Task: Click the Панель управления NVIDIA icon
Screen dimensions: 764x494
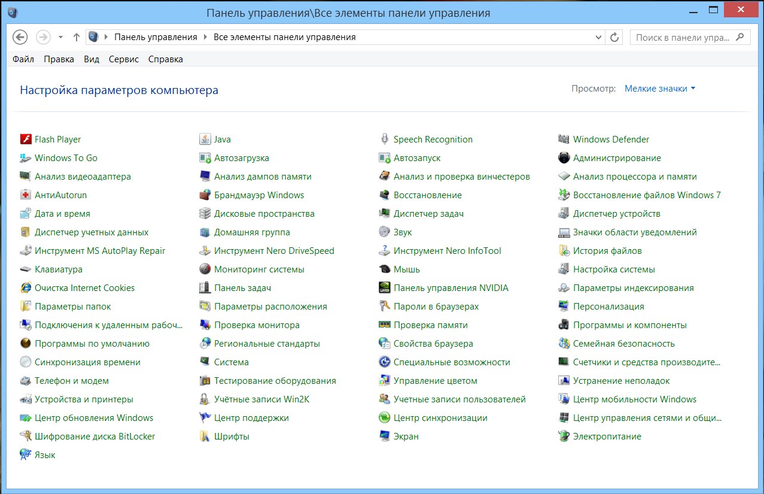Action: (385, 288)
